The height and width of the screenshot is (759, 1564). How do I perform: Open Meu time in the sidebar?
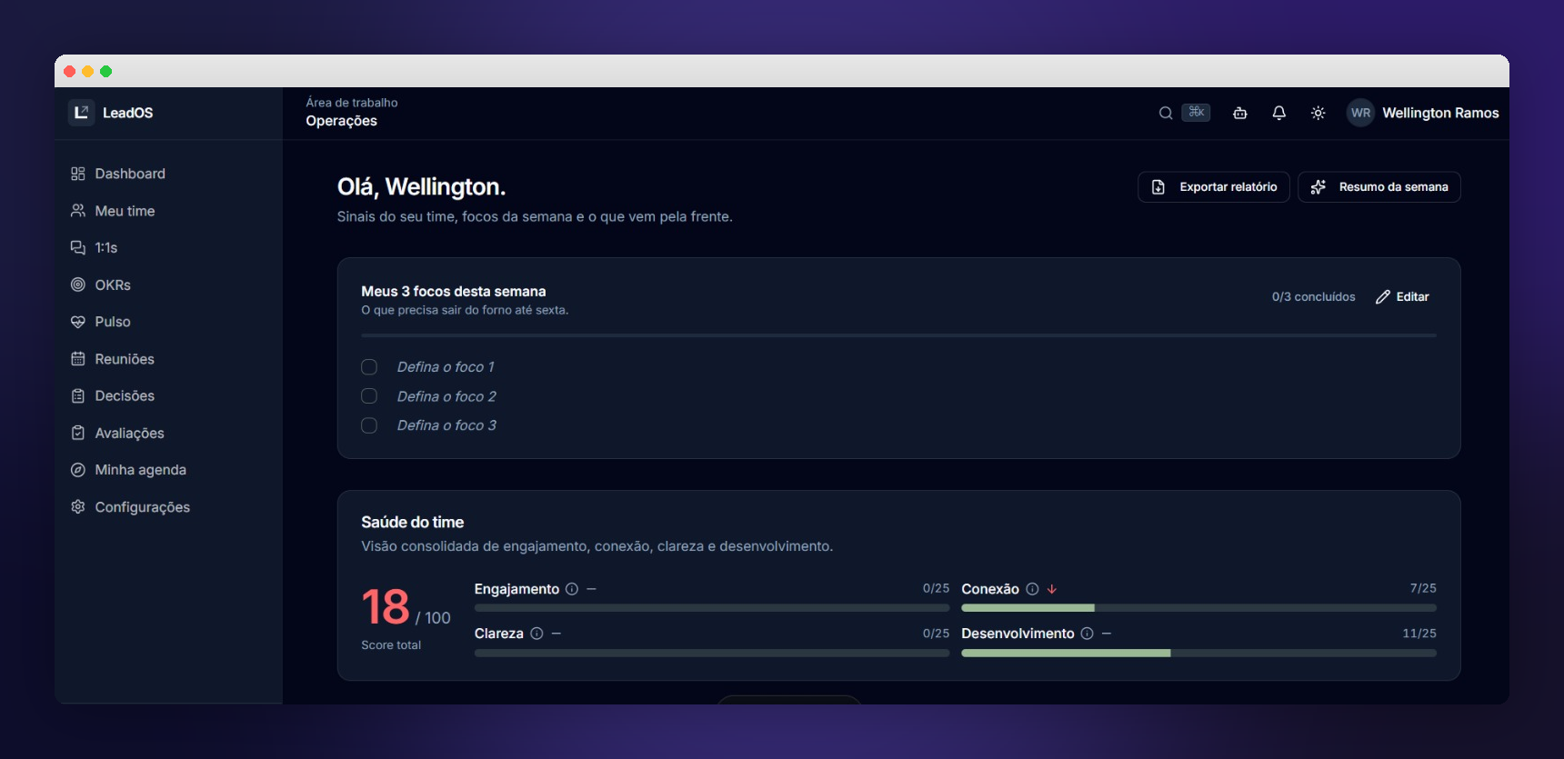(x=168, y=211)
